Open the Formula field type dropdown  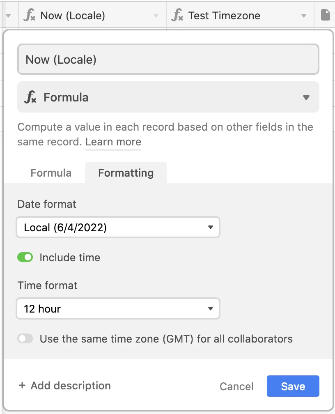point(168,97)
